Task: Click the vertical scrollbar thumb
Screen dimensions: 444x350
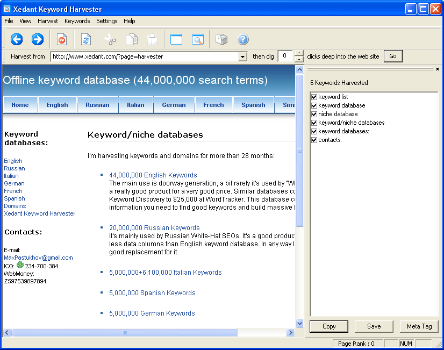Action: point(299,151)
